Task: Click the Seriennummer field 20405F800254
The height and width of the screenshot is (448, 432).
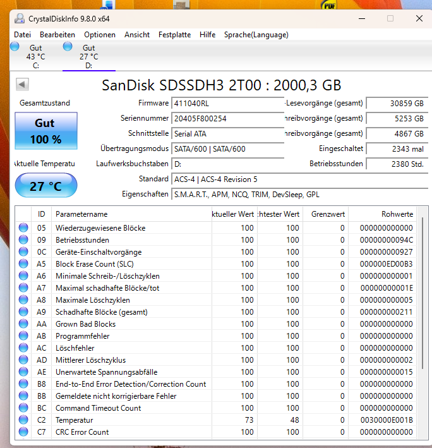Action: (x=227, y=118)
